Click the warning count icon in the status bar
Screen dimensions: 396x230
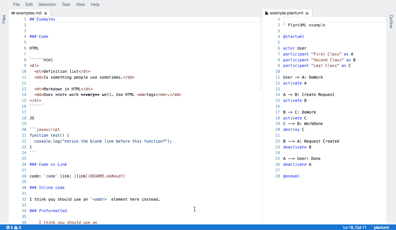pos(16,227)
